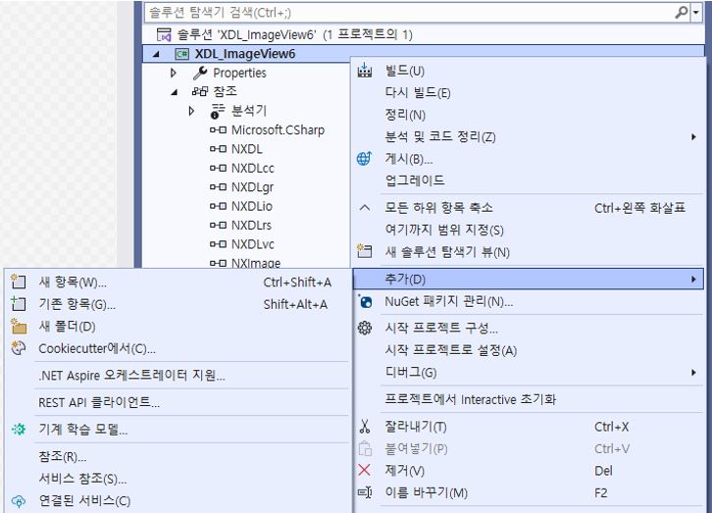Choose 새 폴더(D)

[68, 327]
